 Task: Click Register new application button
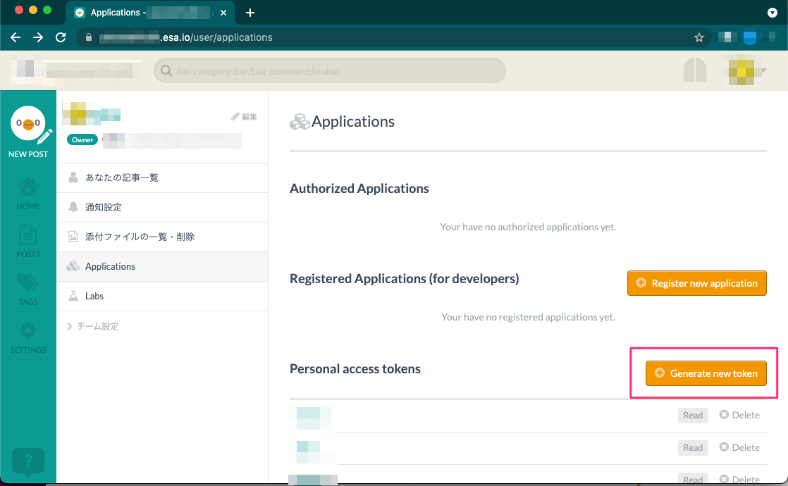(696, 283)
